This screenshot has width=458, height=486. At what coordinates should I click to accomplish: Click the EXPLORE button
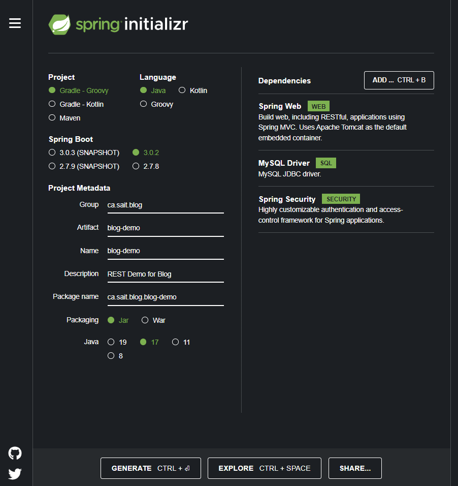pyautogui.click(x=265, y=468)
